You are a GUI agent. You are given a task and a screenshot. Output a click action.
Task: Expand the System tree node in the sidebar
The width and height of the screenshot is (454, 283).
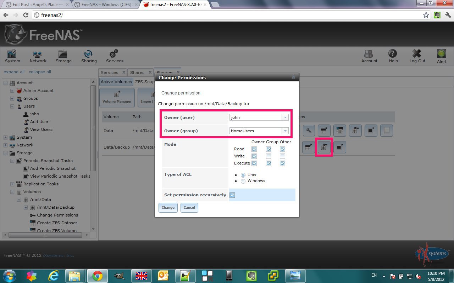pyautogui.click(x=5, y=137)
